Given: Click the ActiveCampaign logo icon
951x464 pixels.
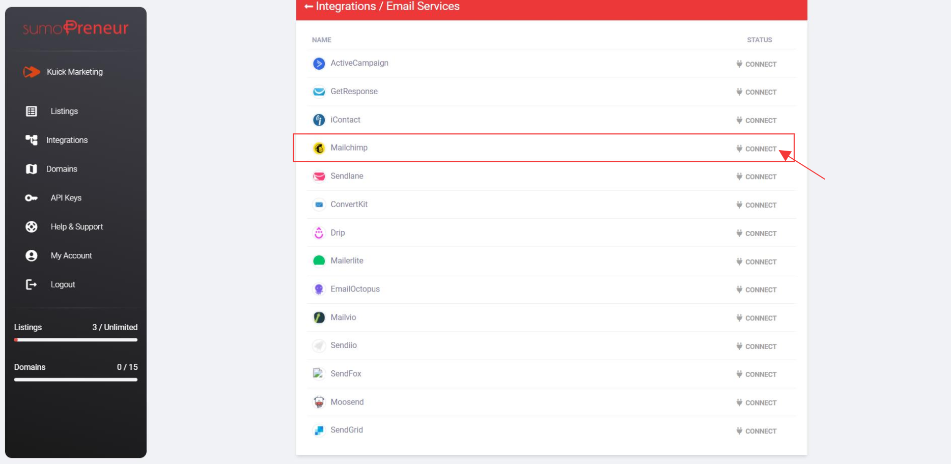Looking at the screenshot, I should 319,64.
